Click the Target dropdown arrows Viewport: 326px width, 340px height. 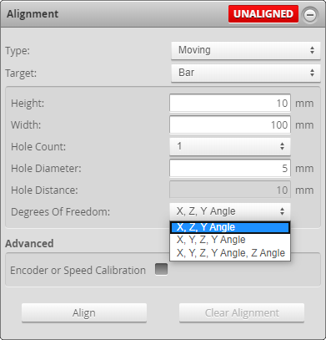click(312, 73)
